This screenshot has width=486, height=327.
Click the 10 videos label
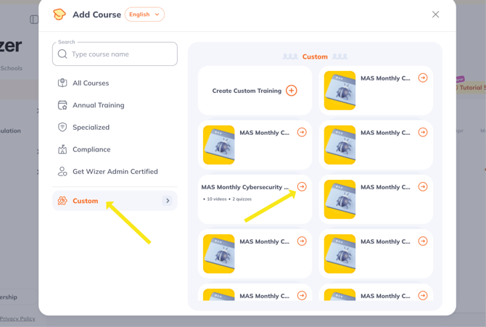[x=217, y=199]
